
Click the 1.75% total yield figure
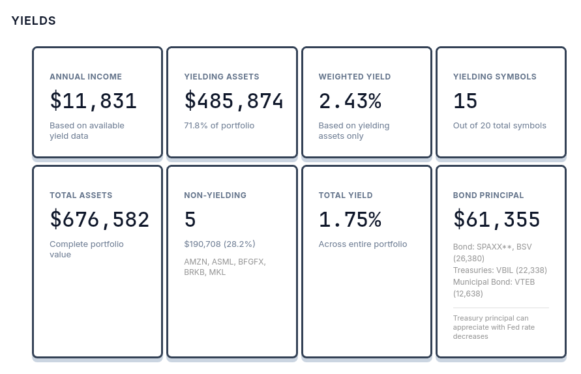[x=350, y=220]
